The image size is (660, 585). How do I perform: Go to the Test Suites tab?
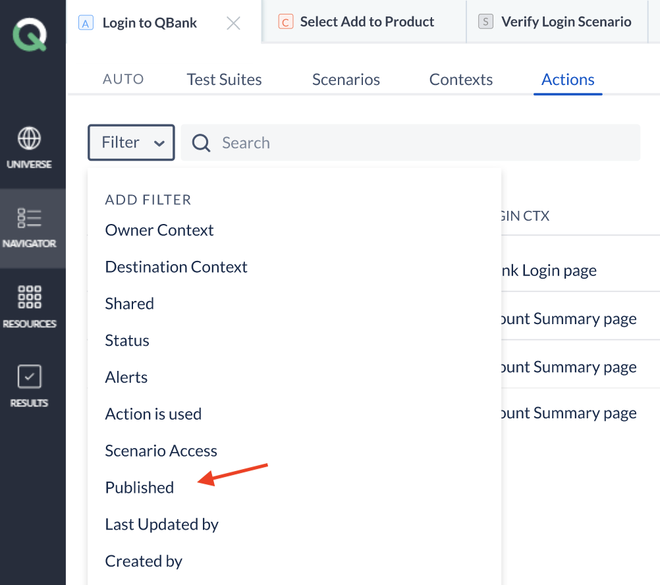point(225,80)
